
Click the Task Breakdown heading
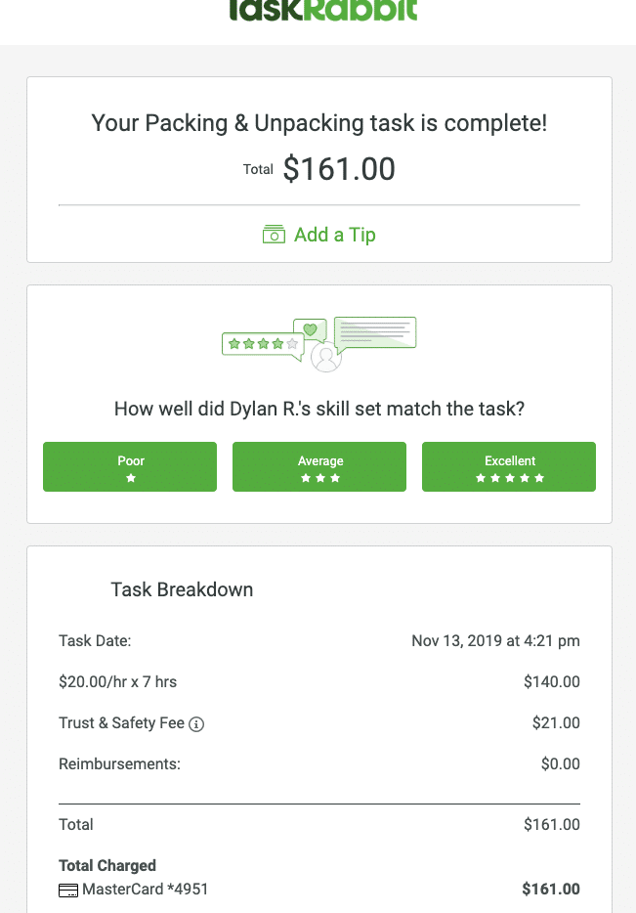point(182,589)
